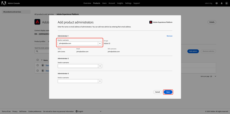Click first user avatar in admin list

[43, 65]
